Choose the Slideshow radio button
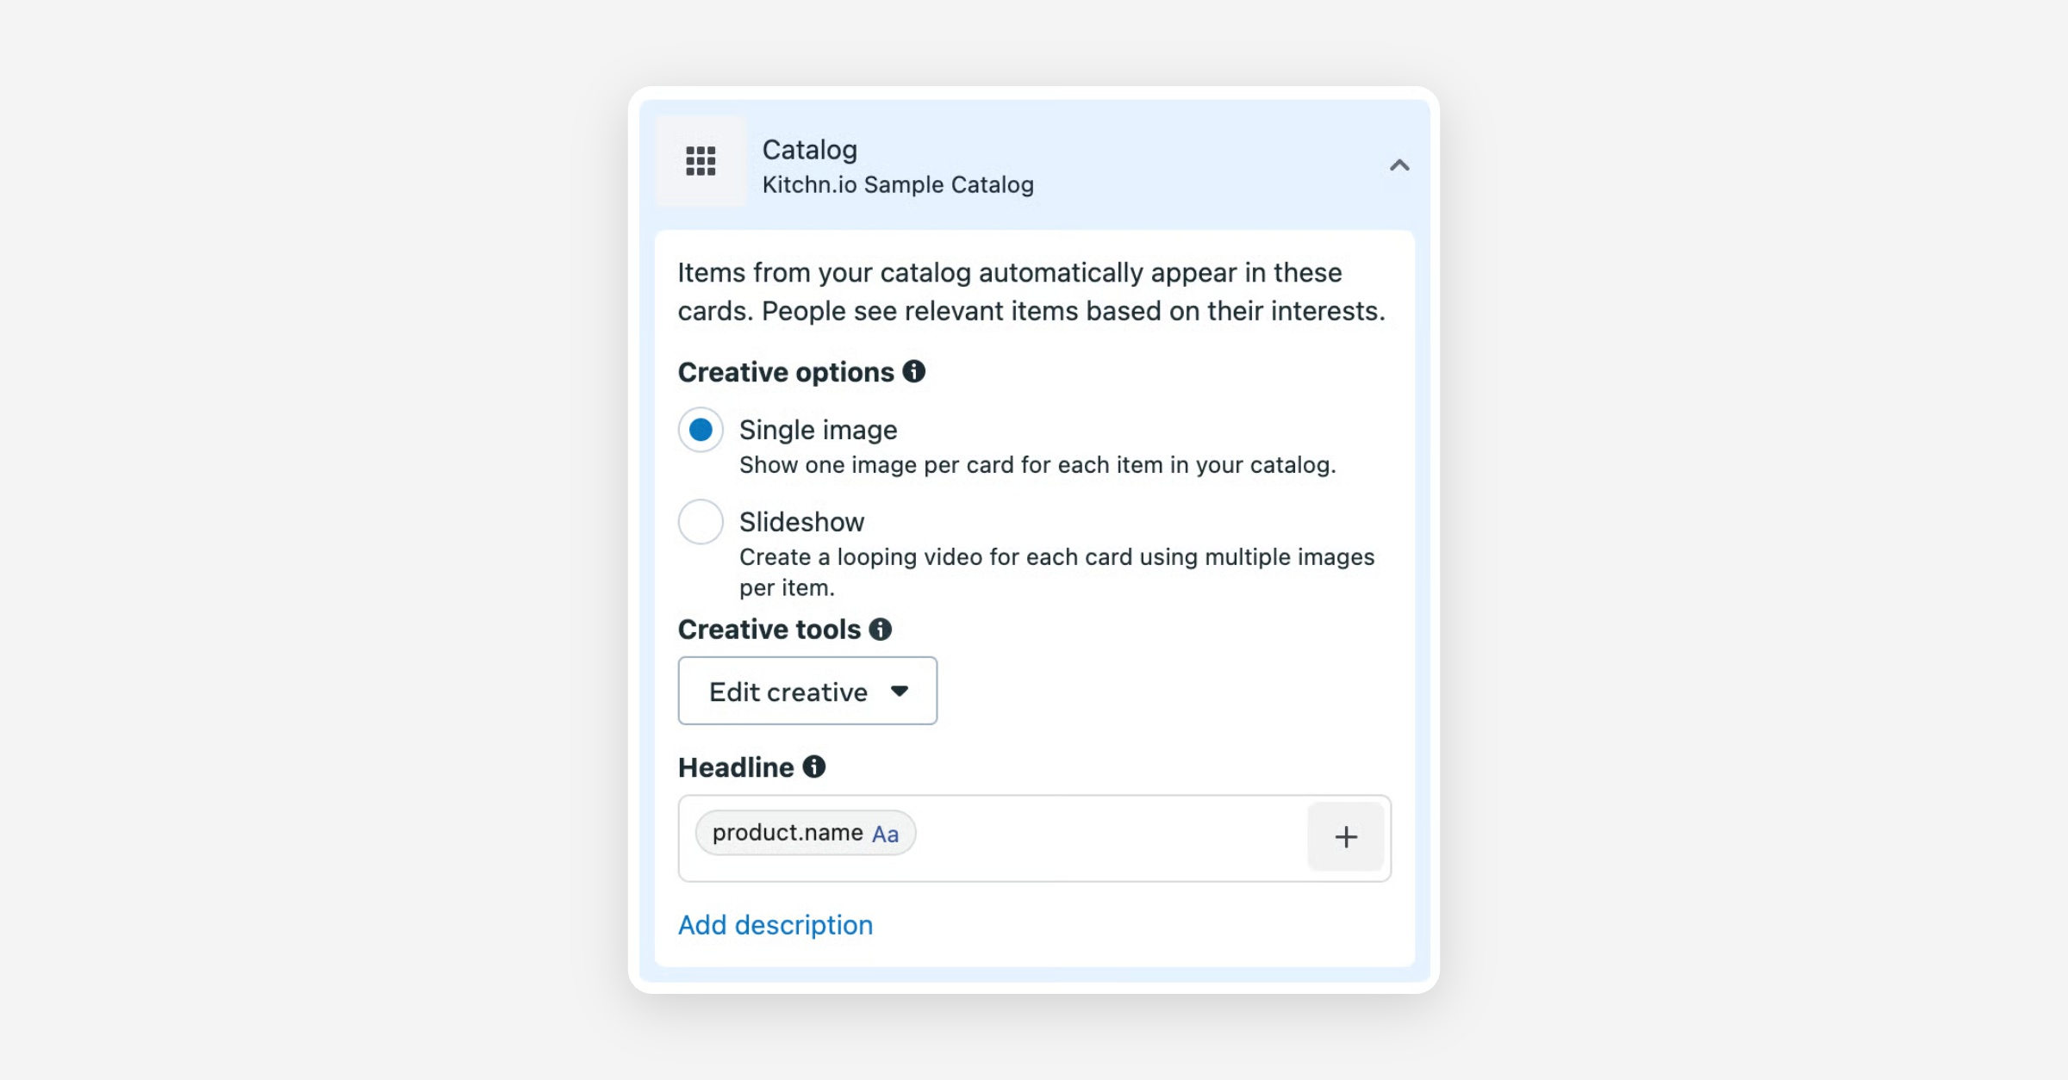The height and width of the screenshot is (1080, 2068). pos(701,522)
